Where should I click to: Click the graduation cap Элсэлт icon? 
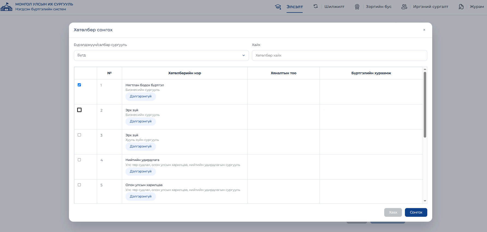(278, 7)
